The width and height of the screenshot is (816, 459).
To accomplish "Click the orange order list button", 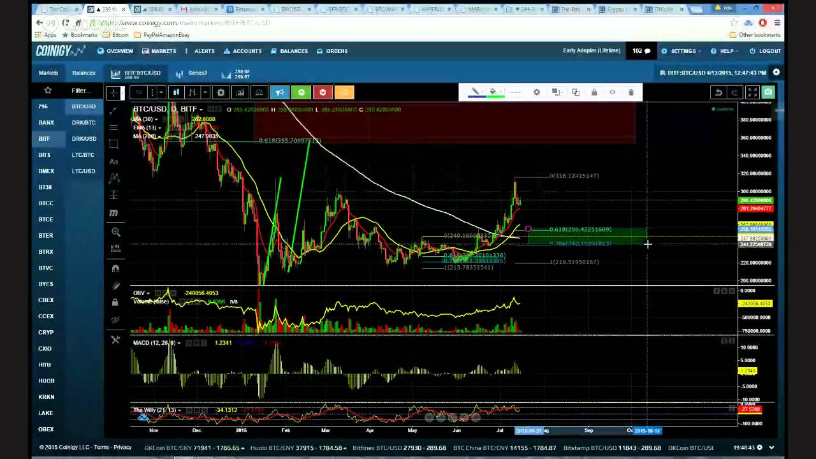I will pyautogui.click(x=344, y=92).
